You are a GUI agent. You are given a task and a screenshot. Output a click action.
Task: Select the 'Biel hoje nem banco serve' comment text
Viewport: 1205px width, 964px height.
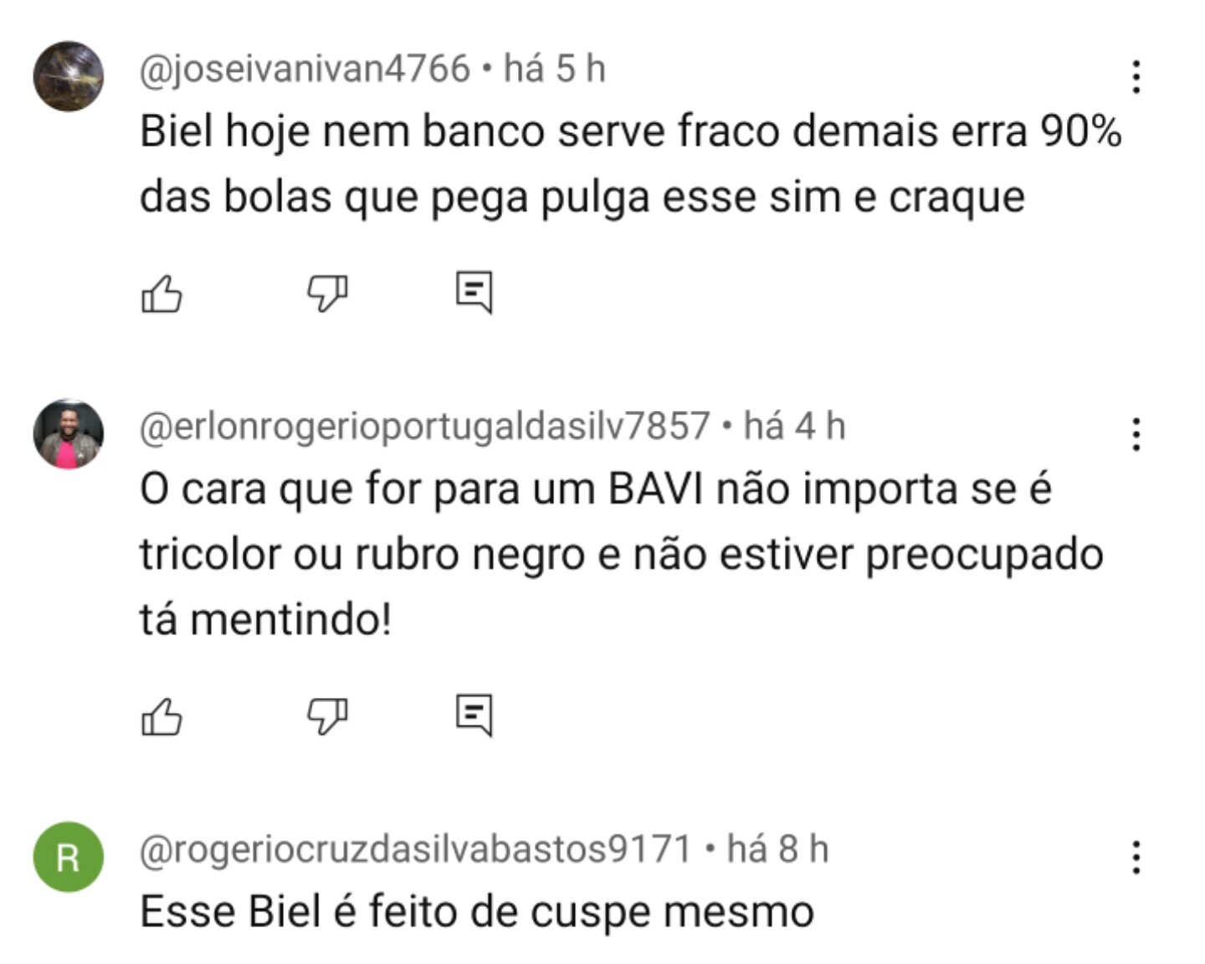click(631, 165)
